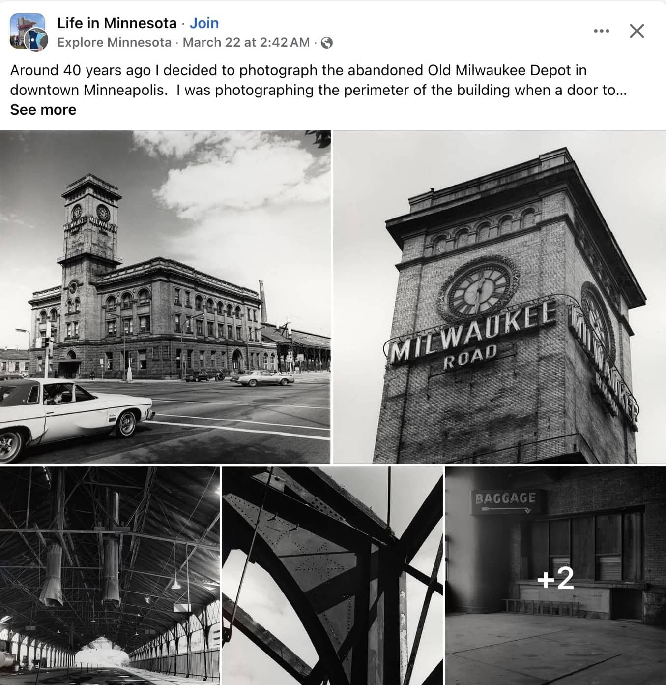The image size is (666, 685).
Task: Close the post with the X icon
Action: point(637,31)
